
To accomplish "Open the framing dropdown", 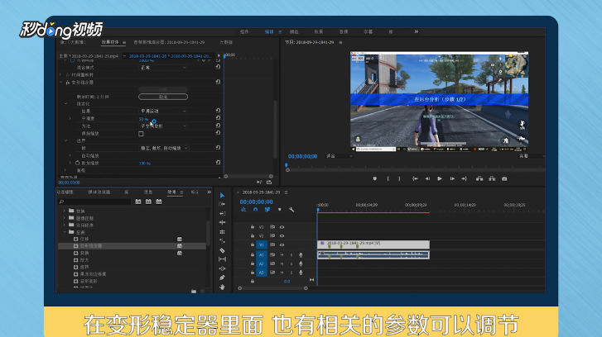I will 164,148.
